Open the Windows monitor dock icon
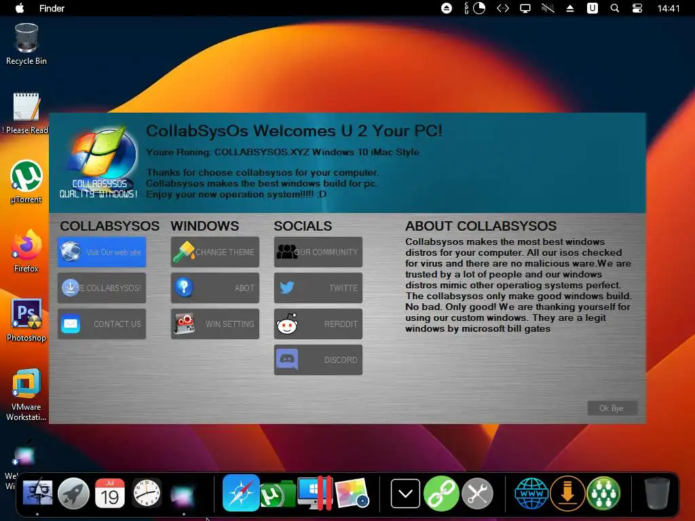 [315, 493]
